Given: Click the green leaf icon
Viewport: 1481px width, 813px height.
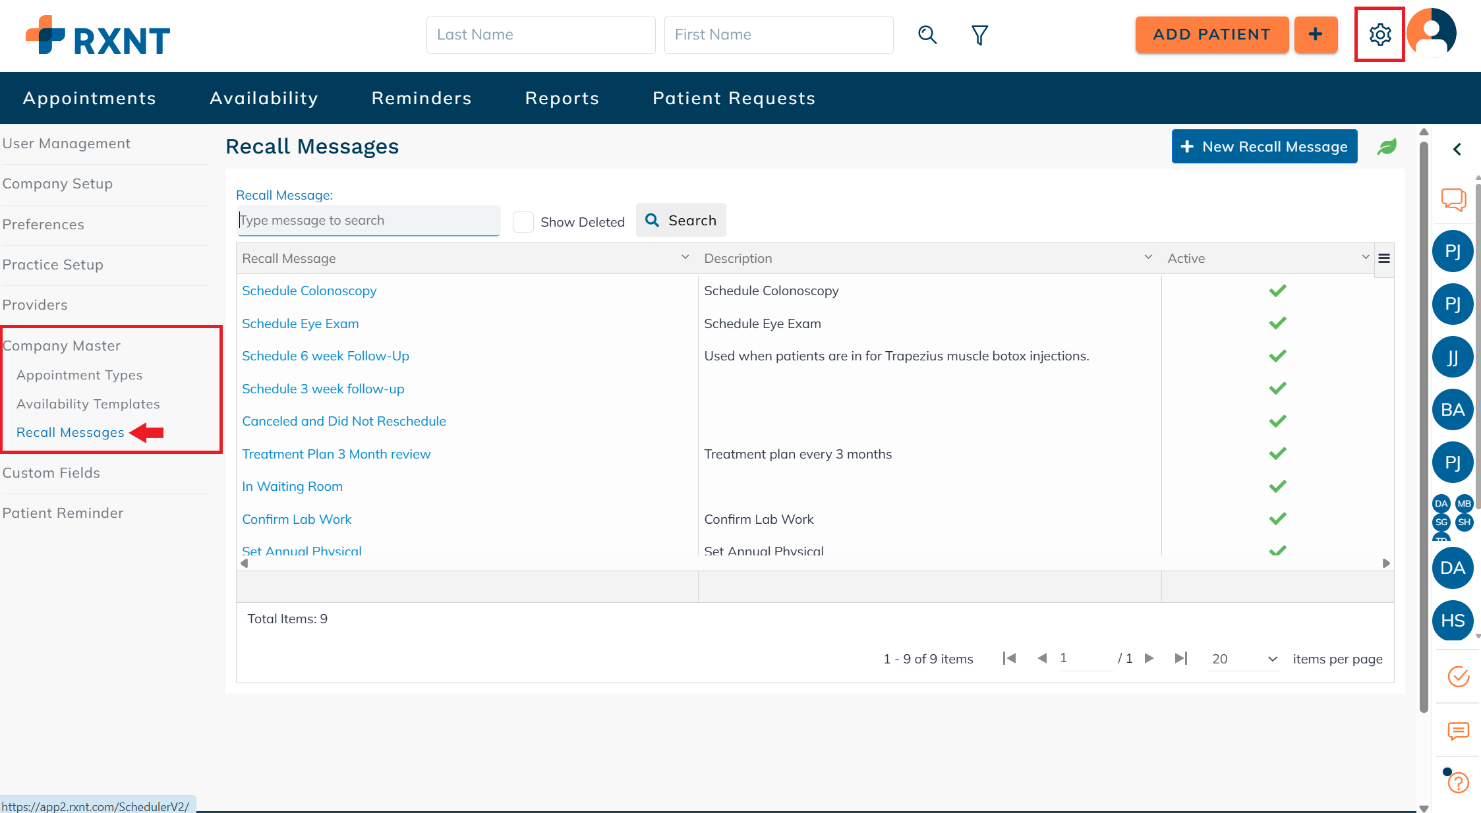Looking at the screenshot, I should (x=1387, y=147).
